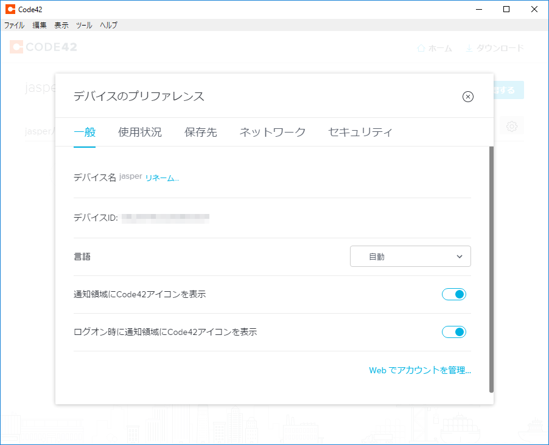Toggle show Code42 icon at logon
The image size is (549, 445).
click(454, 332)
